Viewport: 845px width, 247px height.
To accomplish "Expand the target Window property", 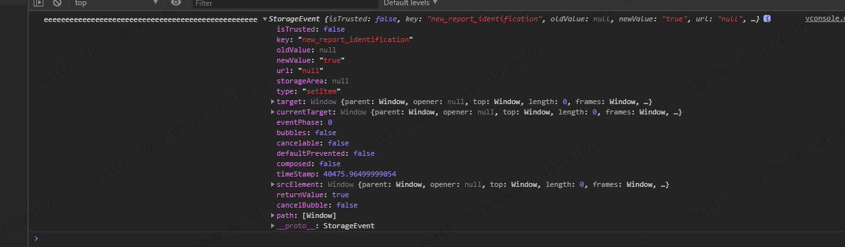I will coord(272,102).
